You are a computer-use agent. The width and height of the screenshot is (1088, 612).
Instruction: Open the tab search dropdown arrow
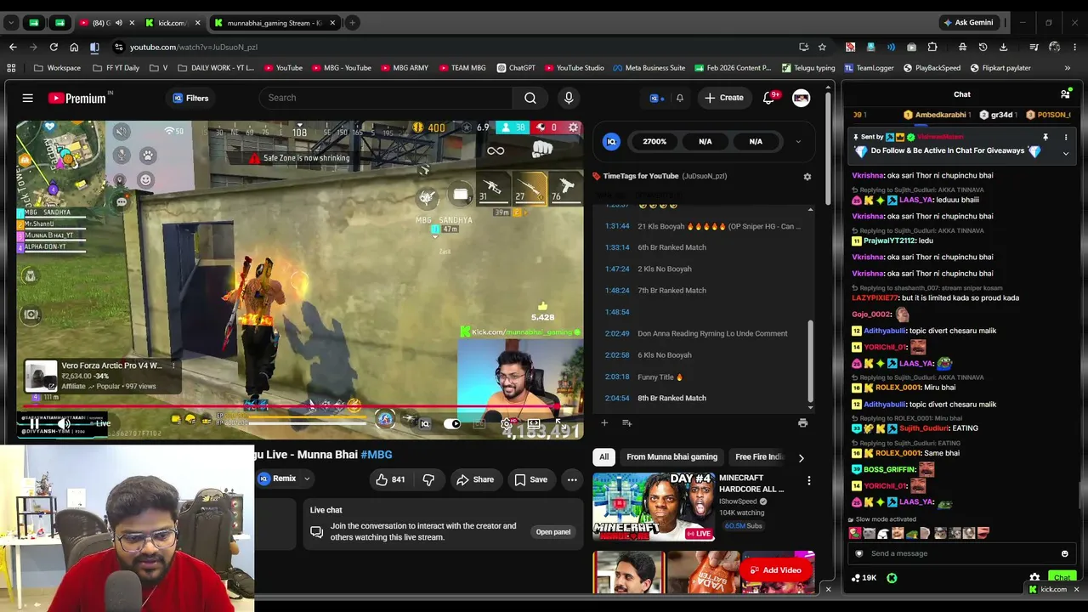11,23
